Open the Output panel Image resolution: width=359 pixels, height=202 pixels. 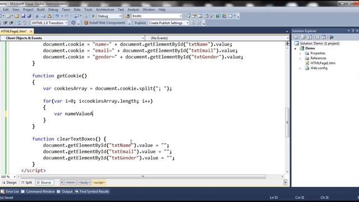tap(65, 191)
